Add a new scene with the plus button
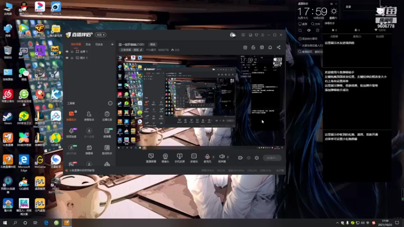The image size is (404, 227). coord(112,44)
